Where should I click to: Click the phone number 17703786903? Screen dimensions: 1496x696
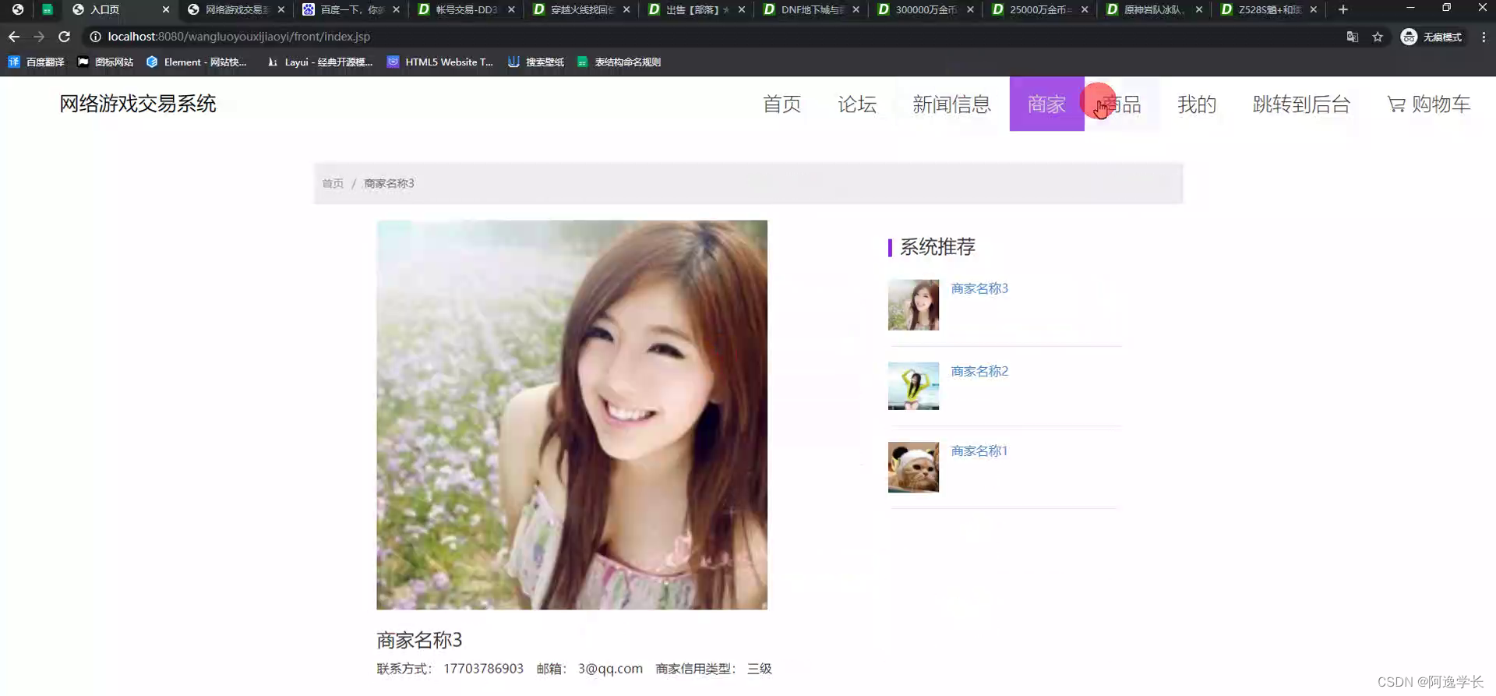(483, 669)
